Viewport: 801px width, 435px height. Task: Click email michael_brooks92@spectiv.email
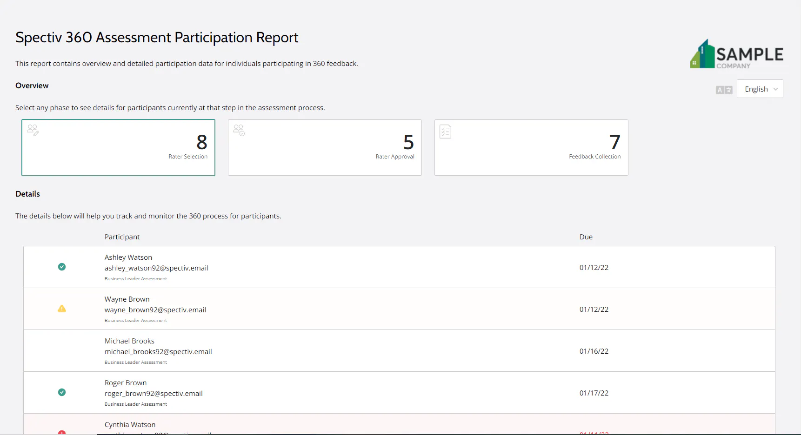point(158,352)
